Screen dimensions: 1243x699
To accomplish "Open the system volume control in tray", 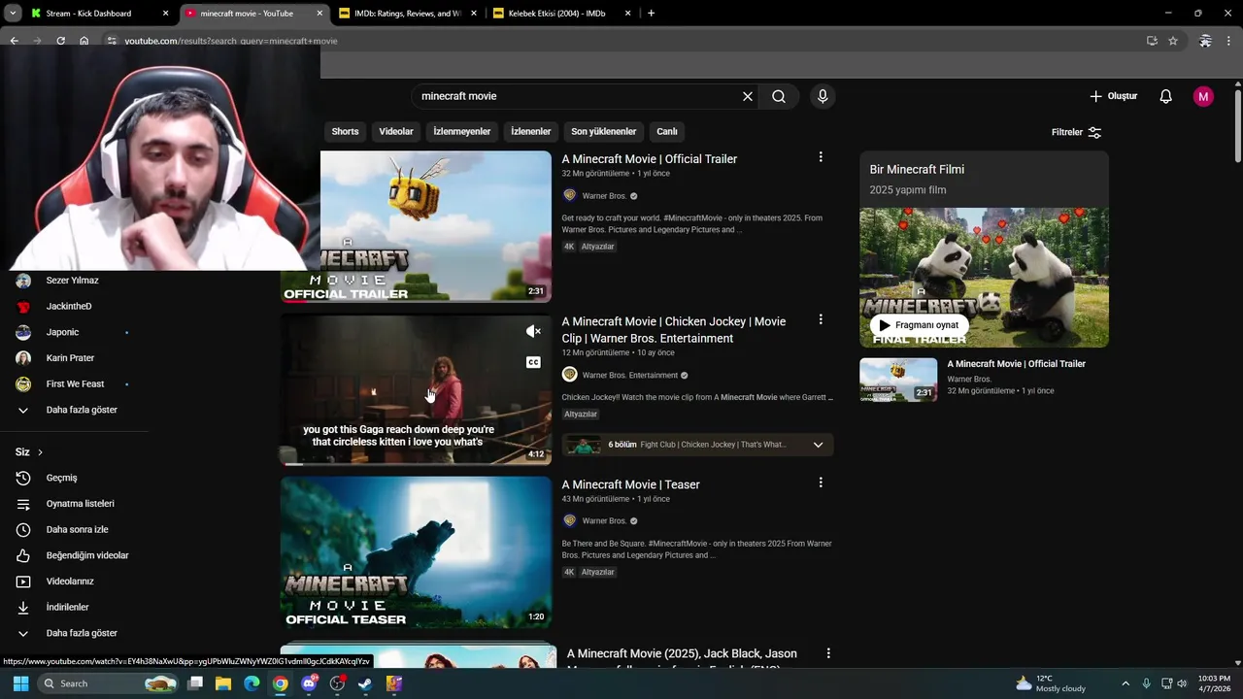I will pyautogui.click(x=1182, y=683).
